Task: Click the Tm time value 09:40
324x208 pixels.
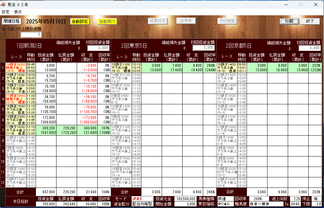Action: tap(295, 204)
